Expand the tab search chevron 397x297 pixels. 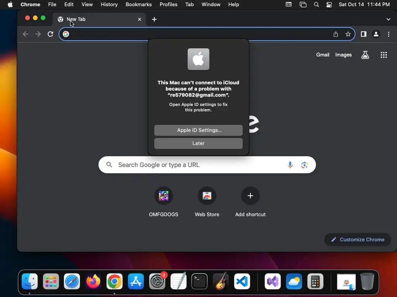click(388, 19)
